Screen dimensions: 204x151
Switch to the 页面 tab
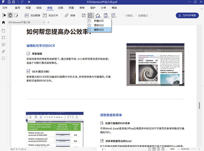[71, 8]
